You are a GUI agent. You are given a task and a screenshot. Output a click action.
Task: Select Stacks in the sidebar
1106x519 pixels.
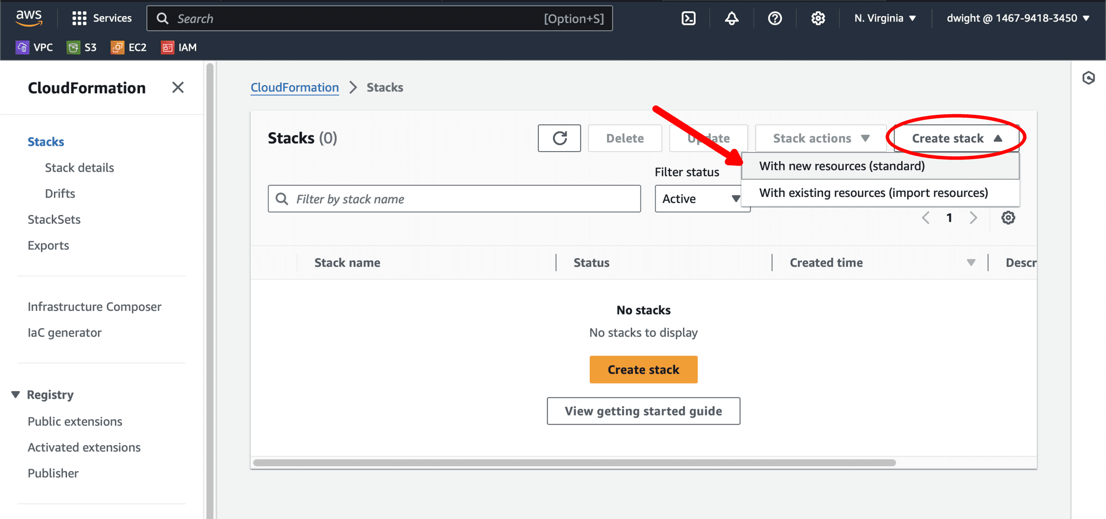(46, 142)
